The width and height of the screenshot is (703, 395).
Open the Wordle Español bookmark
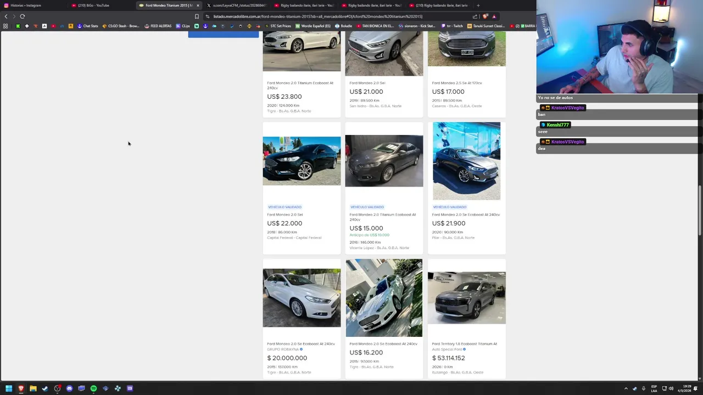pyautogui.click(x=313, y=26)
